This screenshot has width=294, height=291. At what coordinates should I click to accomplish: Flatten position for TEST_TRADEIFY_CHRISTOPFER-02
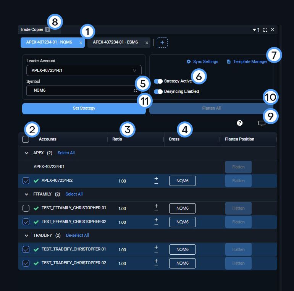point(238,263)
